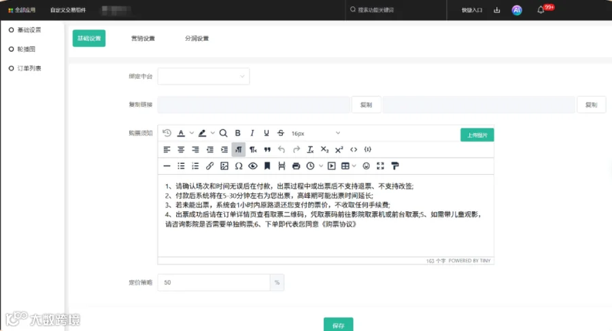The width and height of the screenshot is (612, 331).
Task: Apply the text color tool
Action: click(181, 133)
